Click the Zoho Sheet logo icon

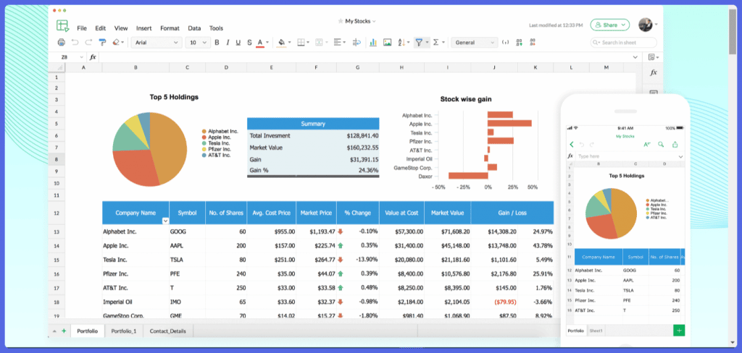pyautogui.click(x=62, y=26)
